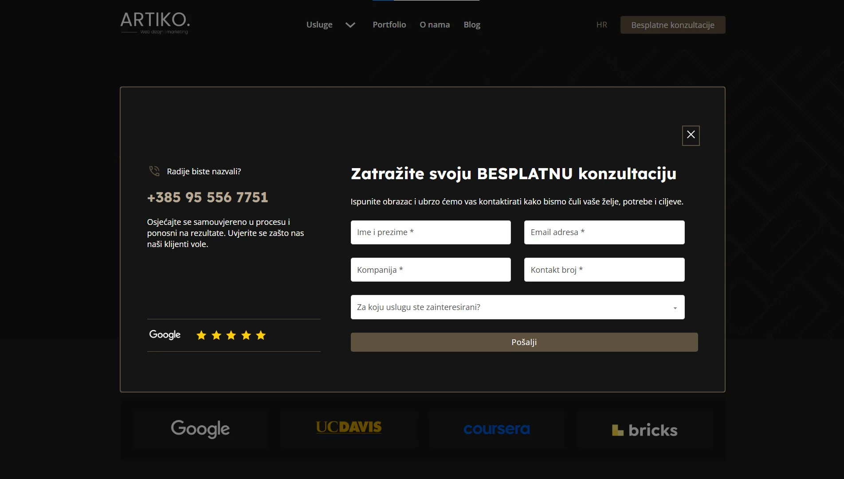Open the HR language switcher
This screenshot has height=479, width=844.
[601, 25]
